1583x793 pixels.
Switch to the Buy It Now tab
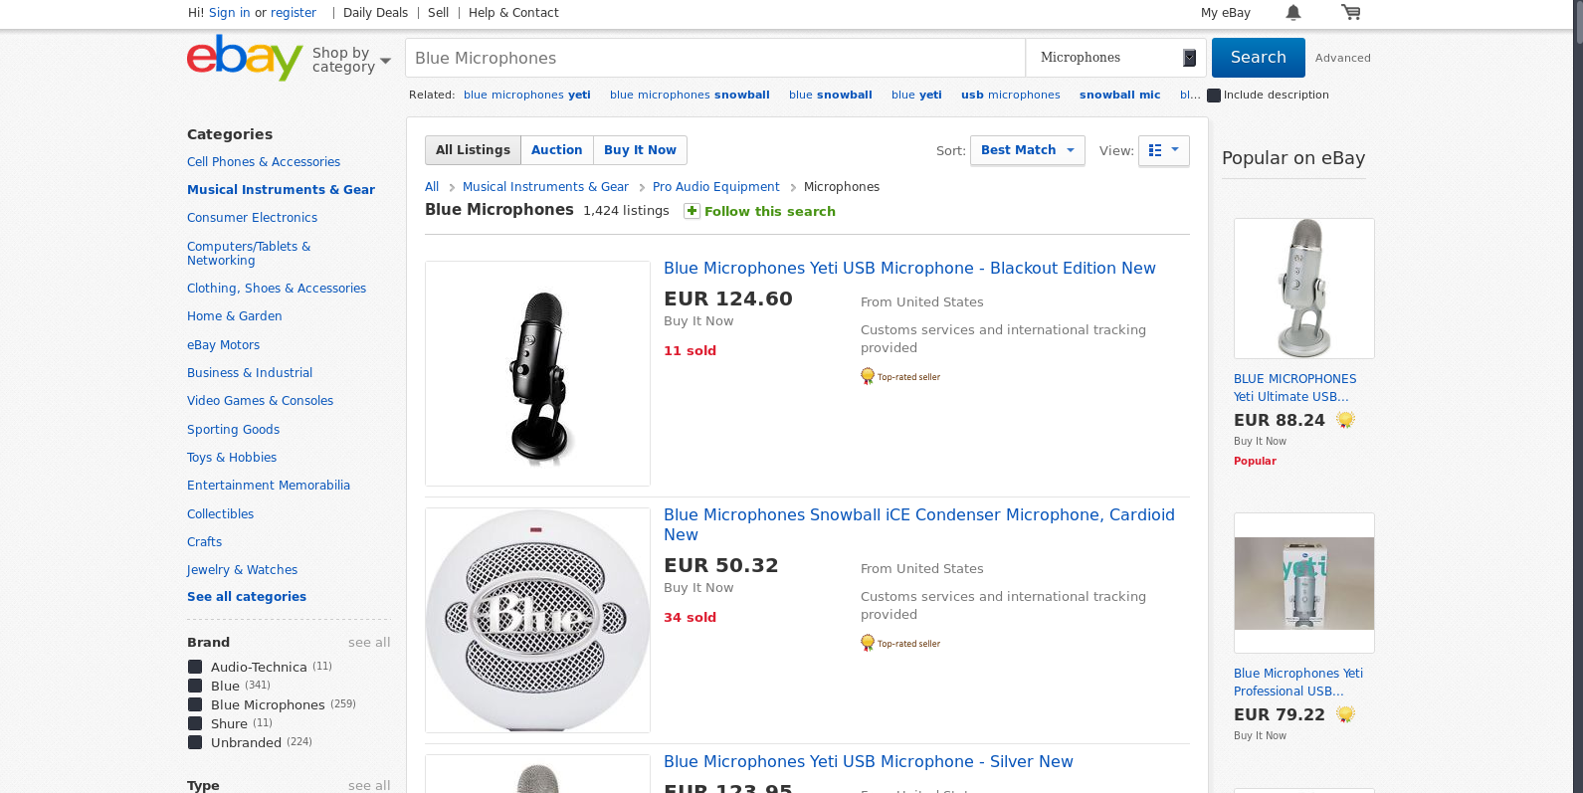(x=640, y=150)
